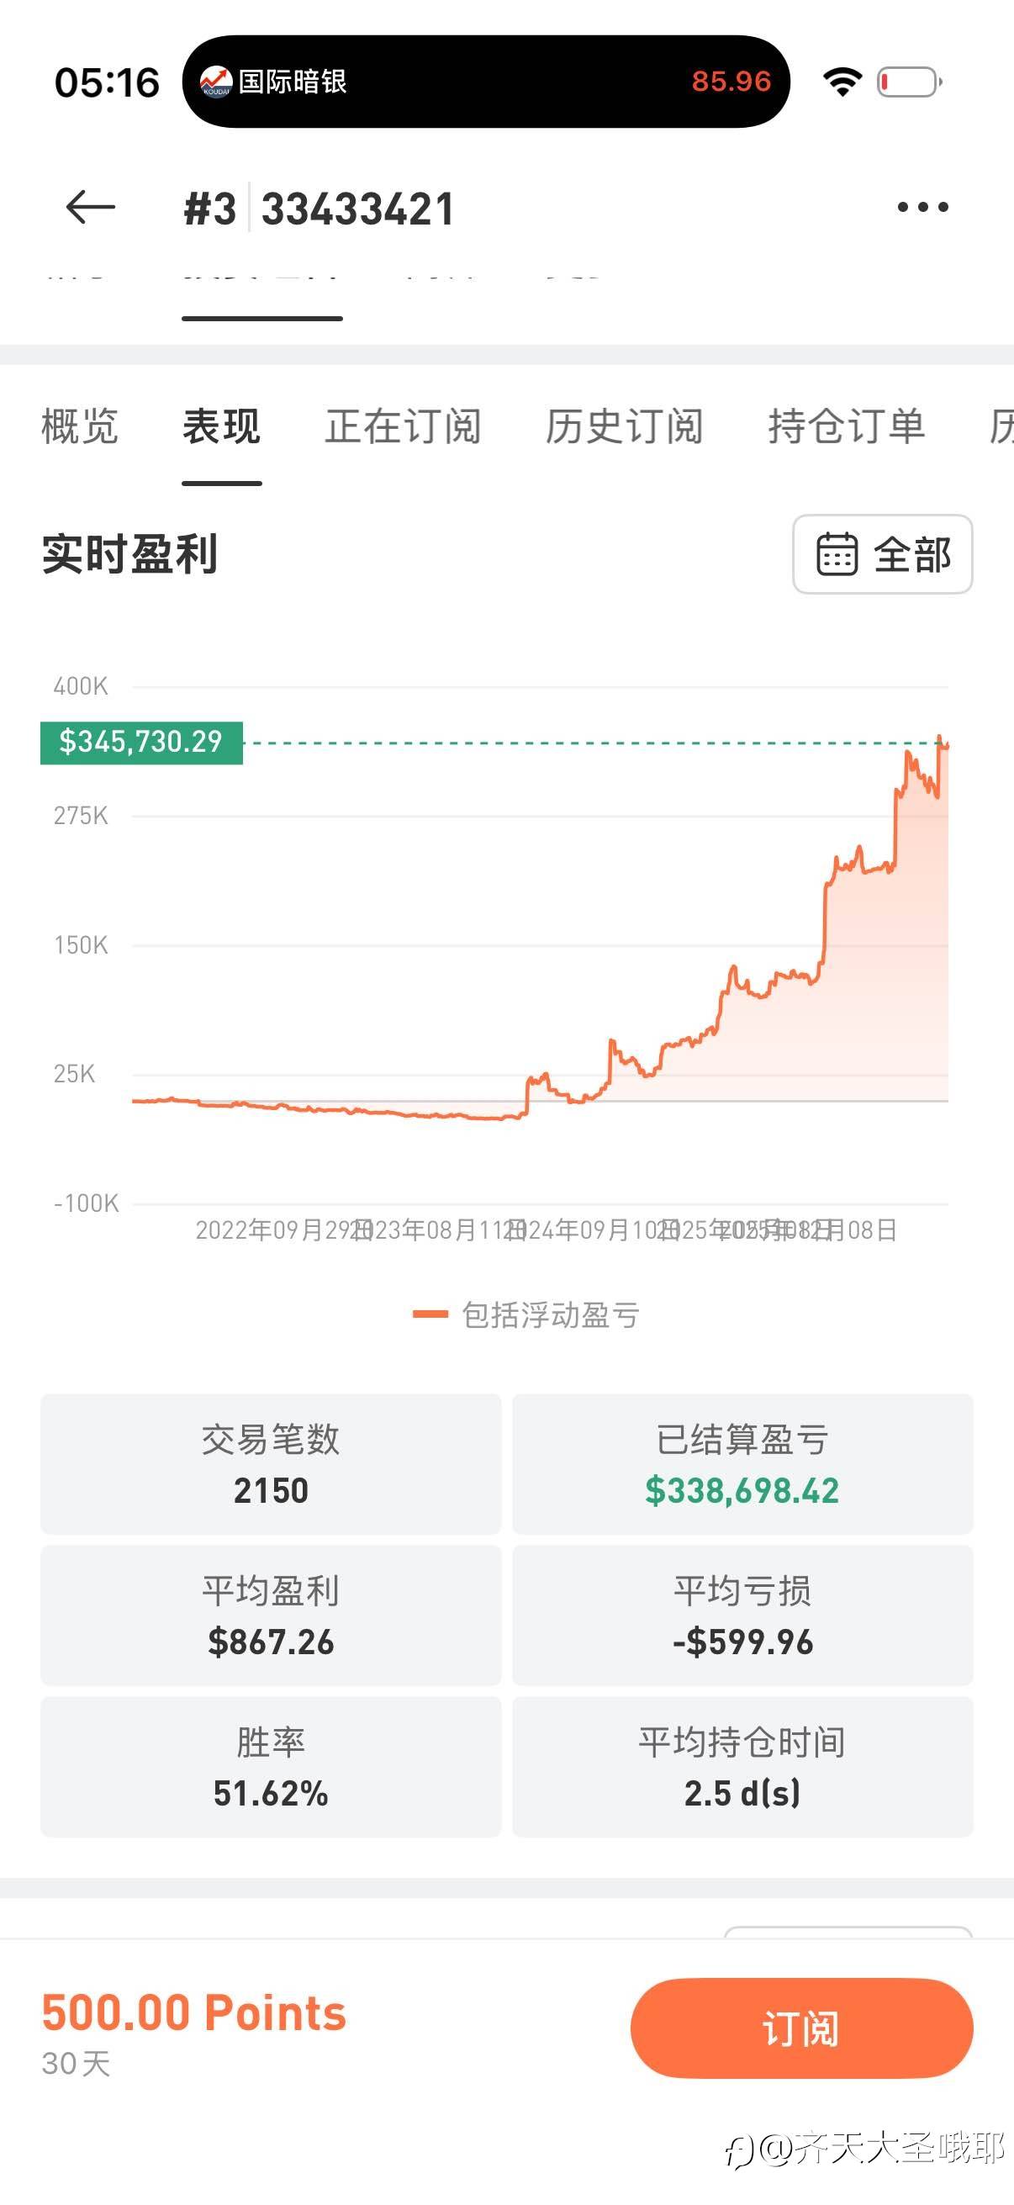Screen dimensions: 1014x2205
Task: Open the three-dot more options menu
Action: (x=922, y=207)
